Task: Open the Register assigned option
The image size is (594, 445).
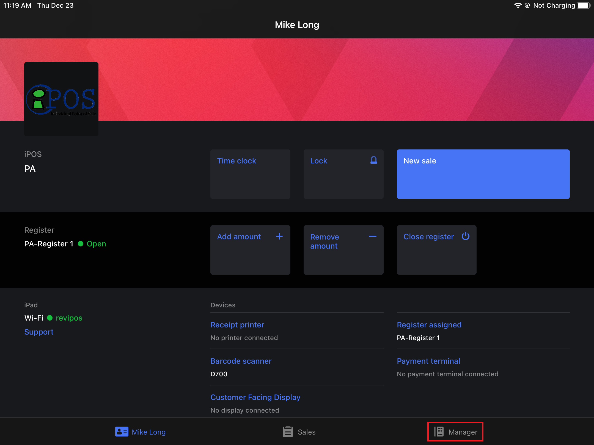Action: click(x=429, y=325)
